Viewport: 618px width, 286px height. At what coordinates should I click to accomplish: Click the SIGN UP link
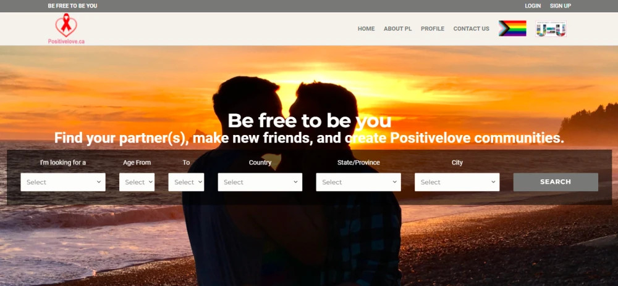click(x=560, y=6)
